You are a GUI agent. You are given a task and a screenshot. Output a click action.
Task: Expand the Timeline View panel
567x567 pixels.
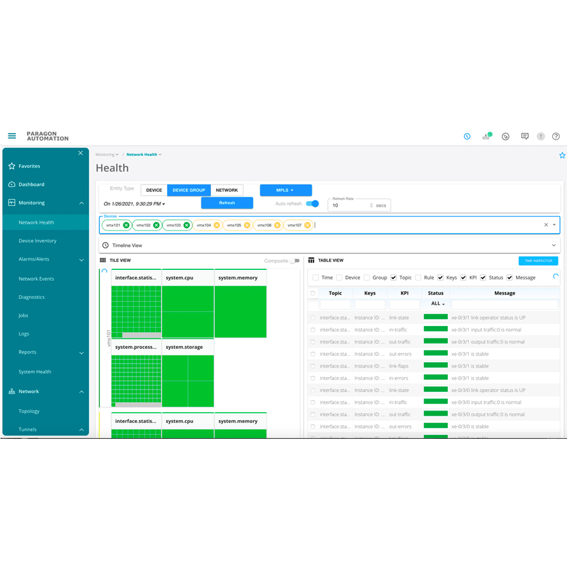tap(553, 245)
